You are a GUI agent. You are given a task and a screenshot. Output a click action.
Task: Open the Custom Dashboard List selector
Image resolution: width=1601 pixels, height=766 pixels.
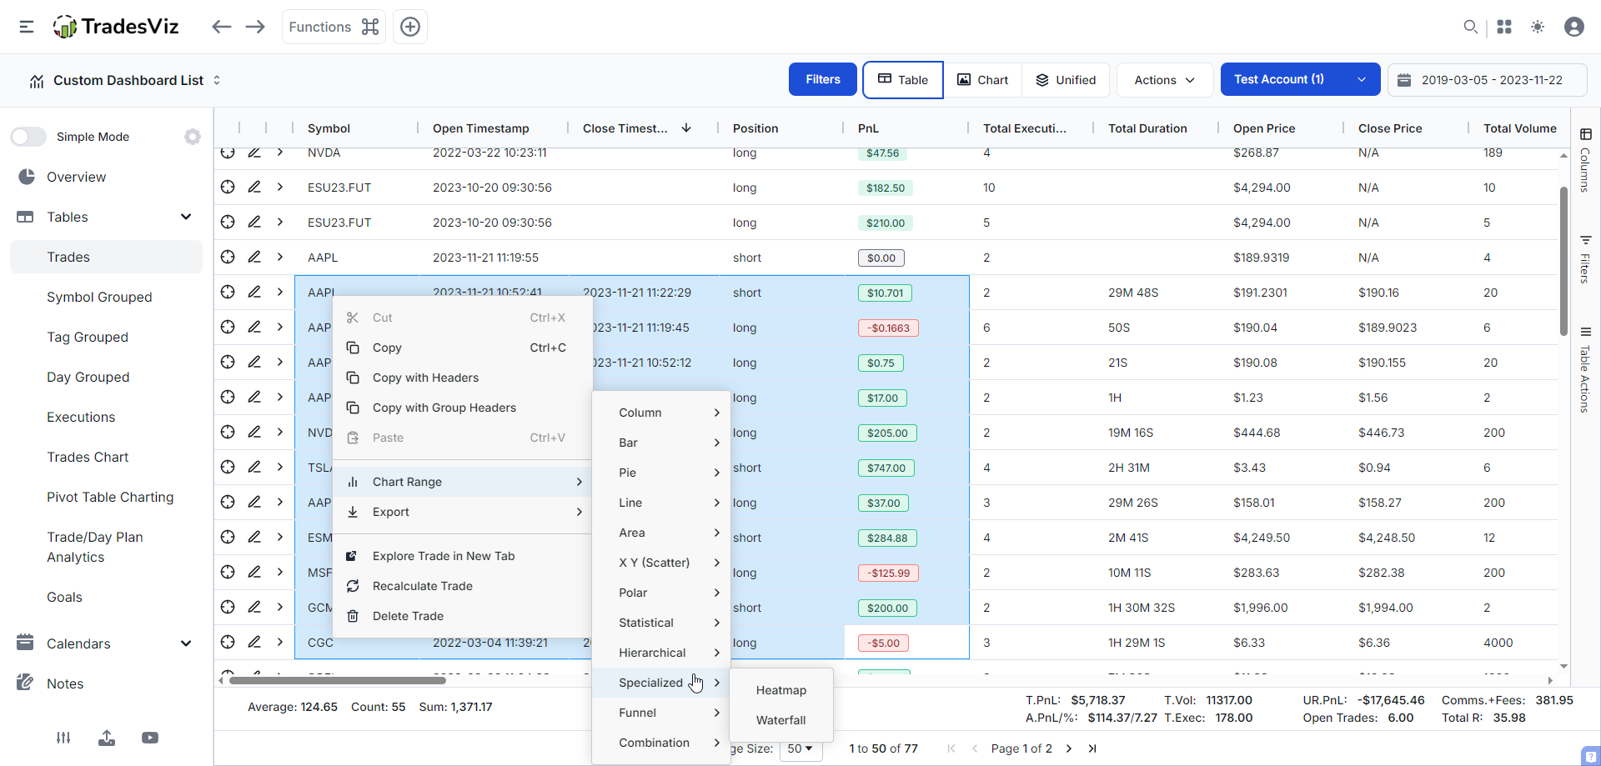(125, 81)
